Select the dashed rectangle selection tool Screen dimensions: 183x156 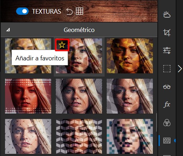[x=167, y=69]
